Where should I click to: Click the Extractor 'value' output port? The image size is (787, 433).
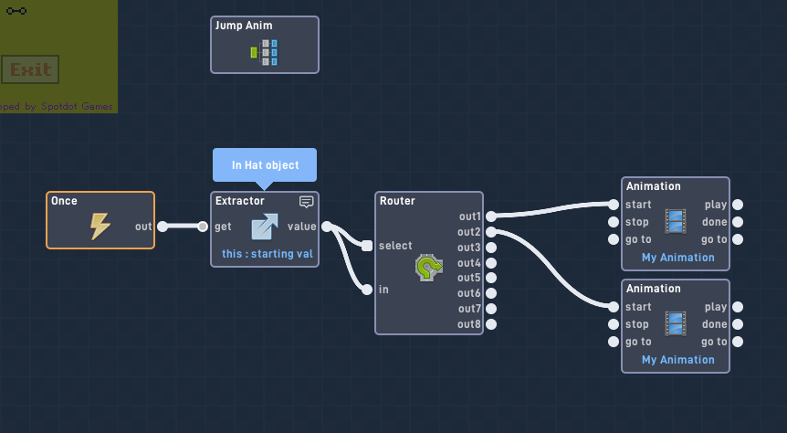pos(327,227)
